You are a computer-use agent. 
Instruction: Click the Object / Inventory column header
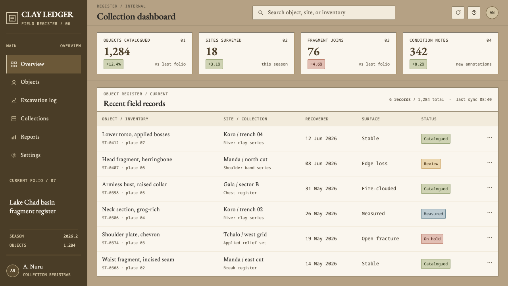click(x=125, y=119)
